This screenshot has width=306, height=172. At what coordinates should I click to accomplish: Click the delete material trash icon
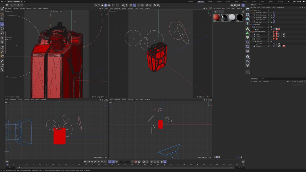tap(243, 12)
